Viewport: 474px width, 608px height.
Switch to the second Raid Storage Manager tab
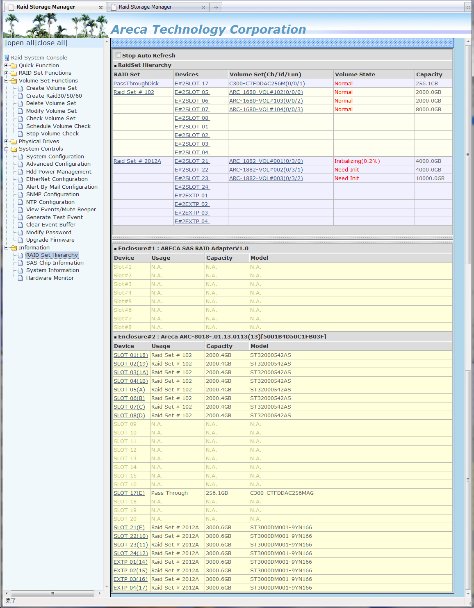[x=146, y=7]
